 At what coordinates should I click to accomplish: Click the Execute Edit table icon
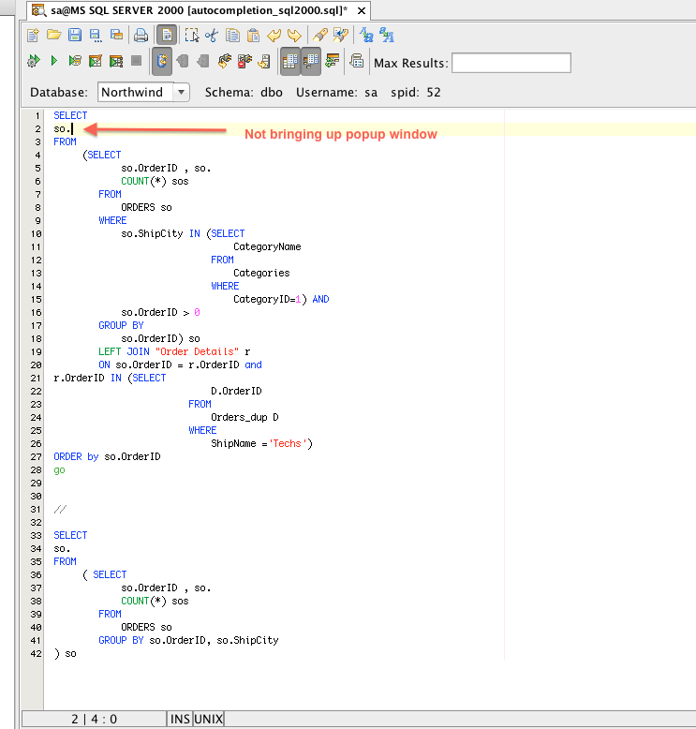pyautogui.click(x=96, y=61)
